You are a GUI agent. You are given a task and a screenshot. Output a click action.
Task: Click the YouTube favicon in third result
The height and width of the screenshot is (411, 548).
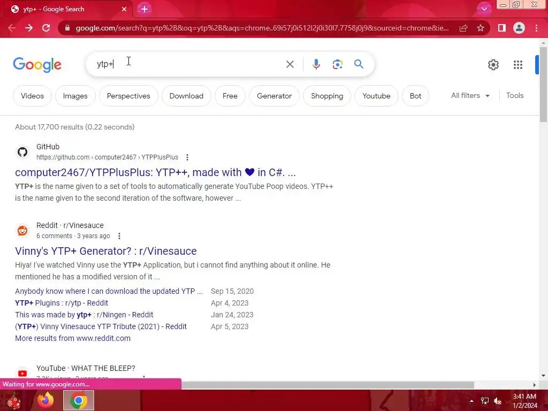coord(22,373)
